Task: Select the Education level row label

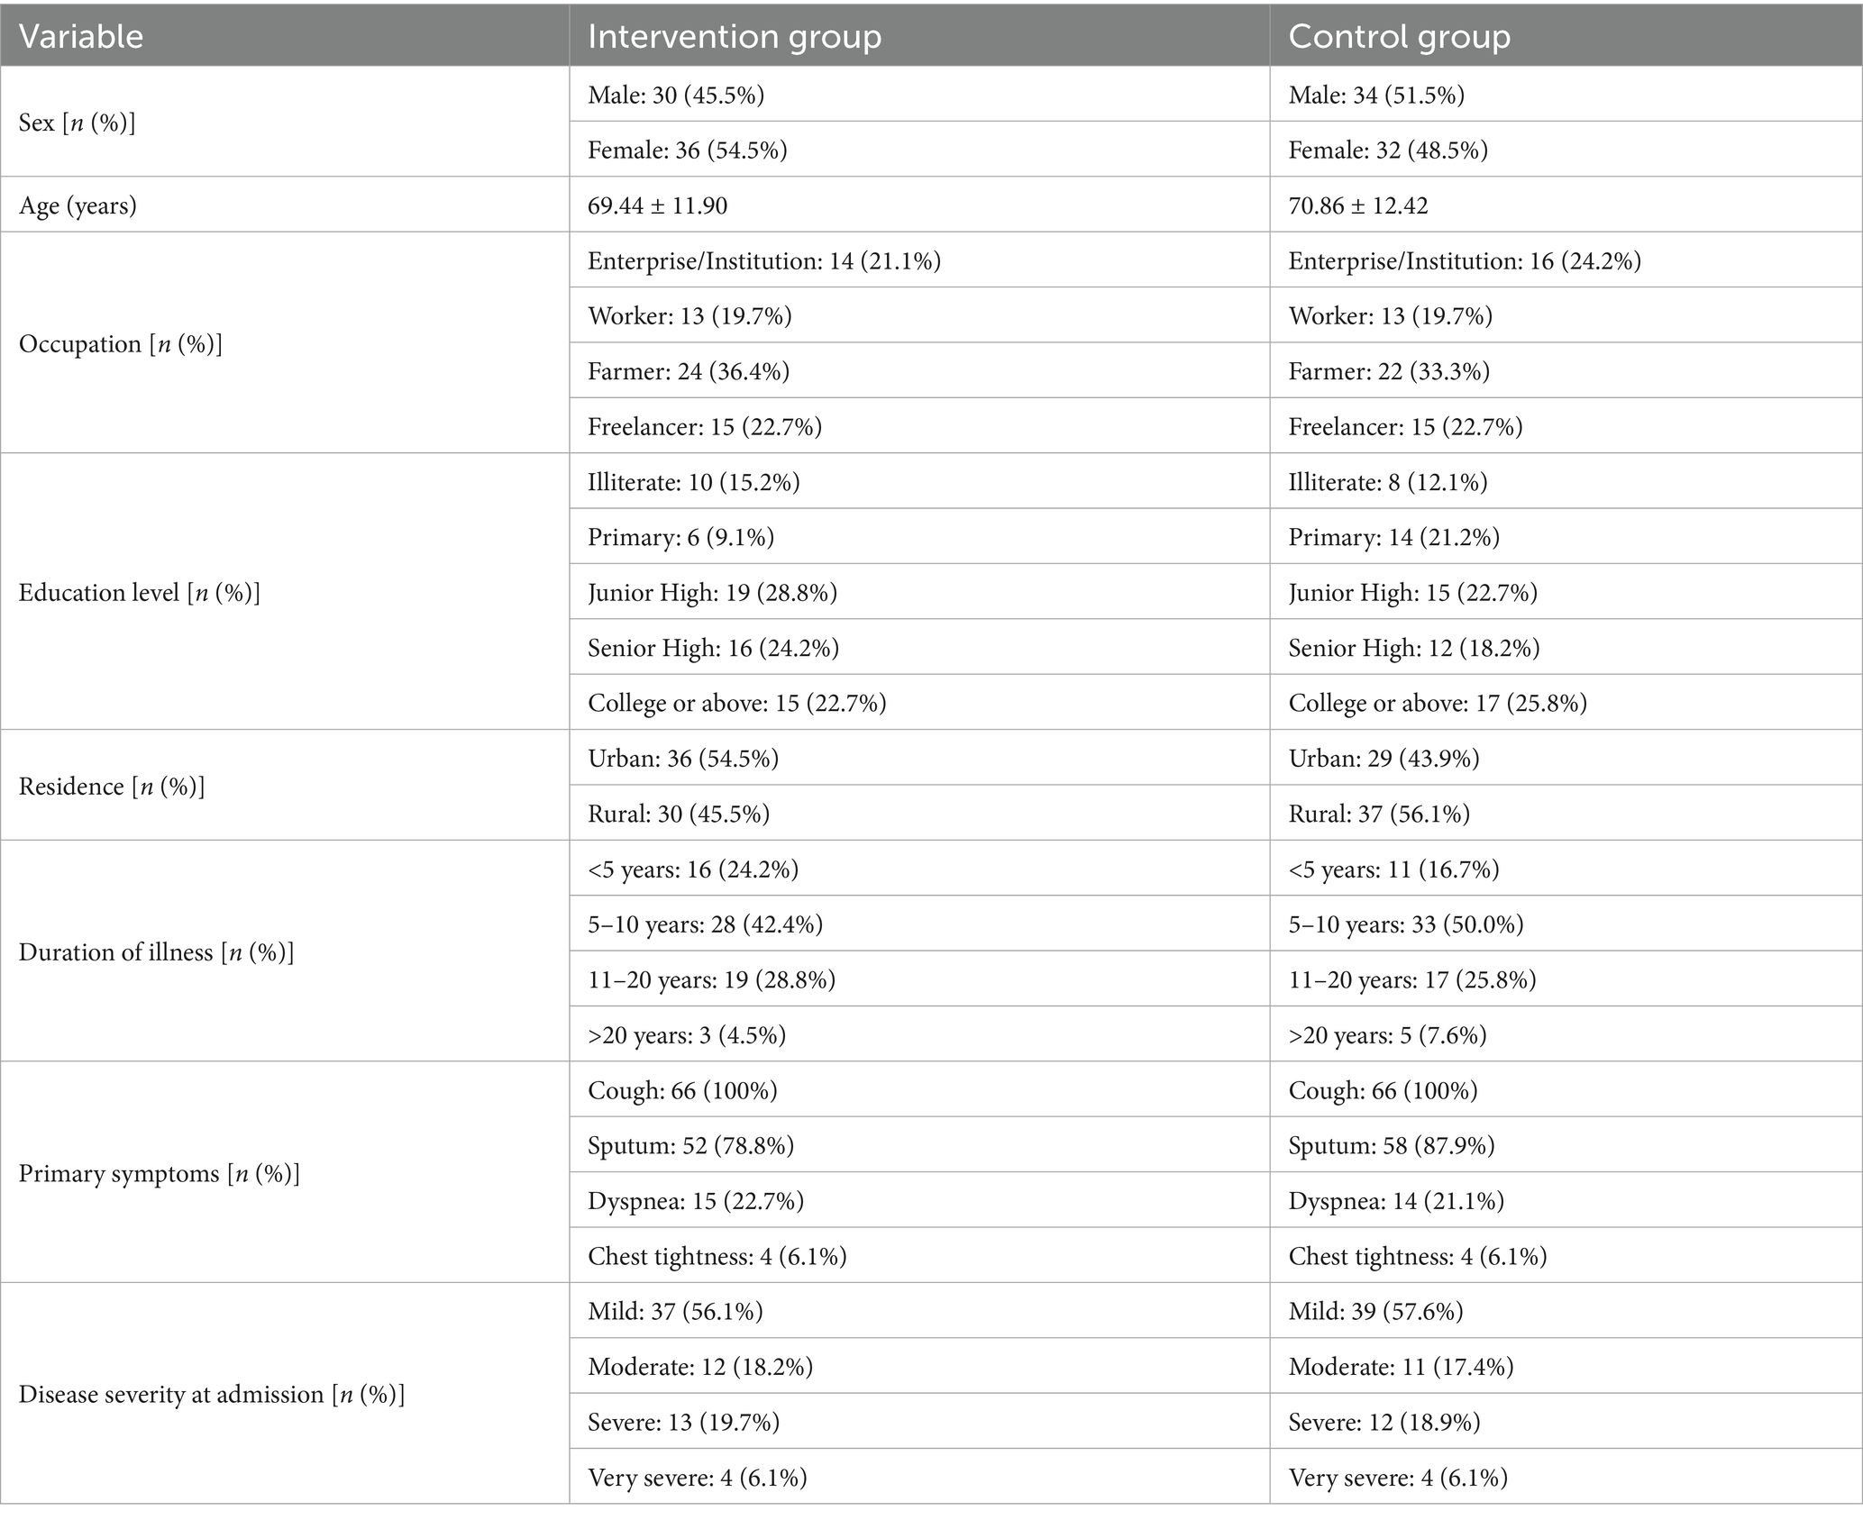Action: (139, 593)
